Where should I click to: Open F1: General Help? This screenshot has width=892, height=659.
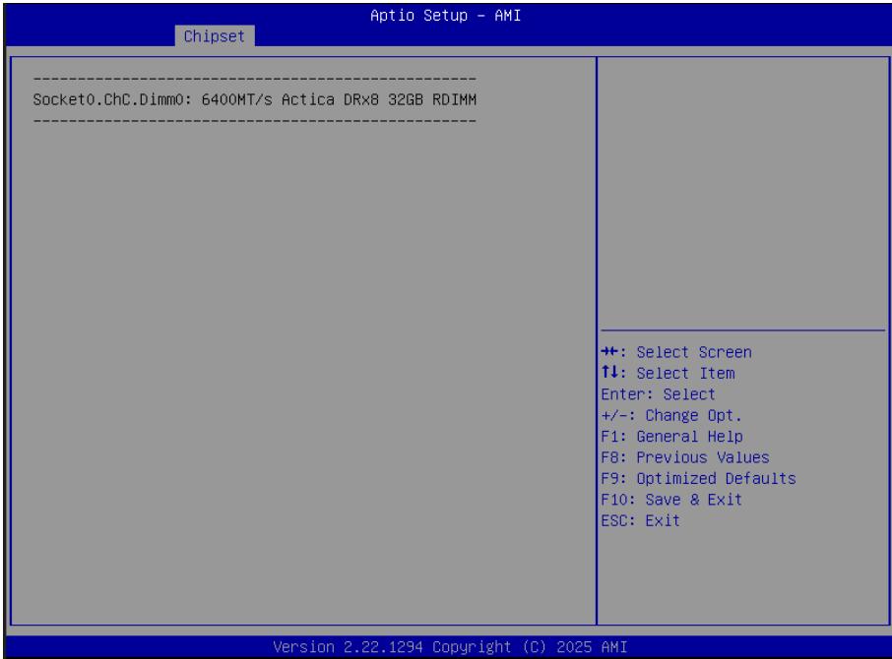tap(671, 437)
